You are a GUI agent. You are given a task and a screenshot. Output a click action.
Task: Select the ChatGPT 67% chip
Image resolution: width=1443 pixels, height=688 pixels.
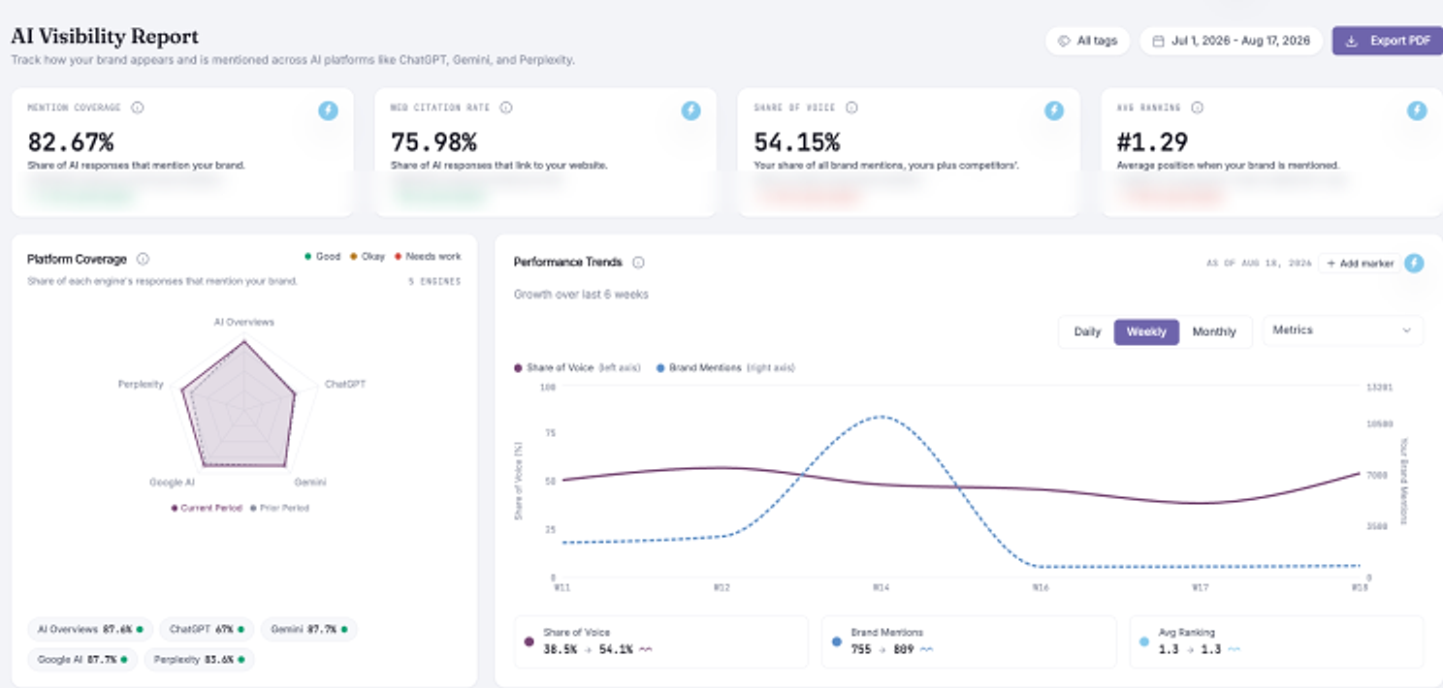[x=207, y=629]
